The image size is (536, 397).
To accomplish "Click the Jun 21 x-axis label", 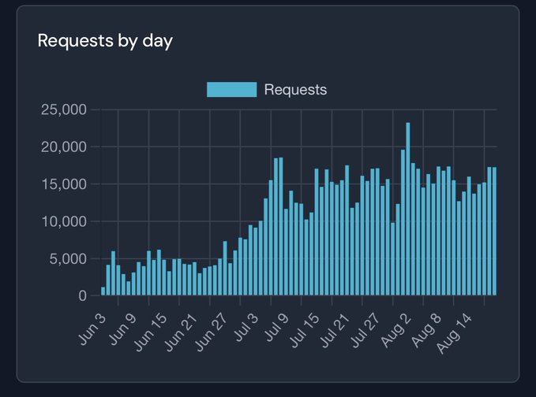I will (x=181, y=332).
